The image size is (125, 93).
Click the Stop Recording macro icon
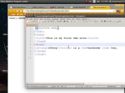tap(105, 21)
